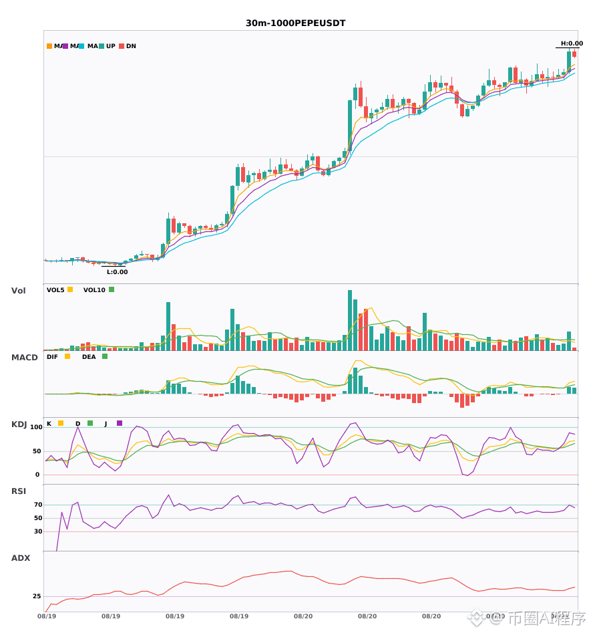Click the L:0.00 low price marker
Viewport: 591px width, 635px height.
tap(118, 272)
